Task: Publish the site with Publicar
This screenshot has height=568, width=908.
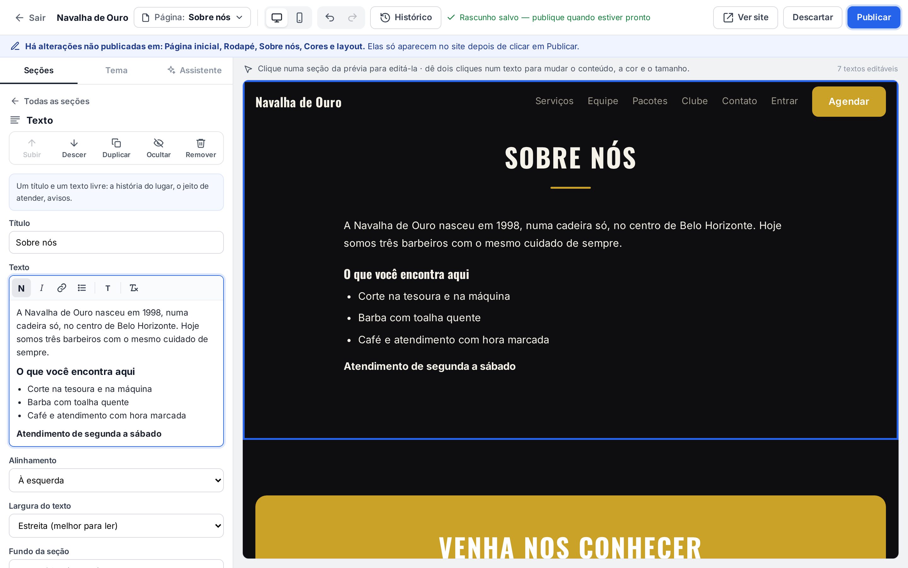Action: 874,18
